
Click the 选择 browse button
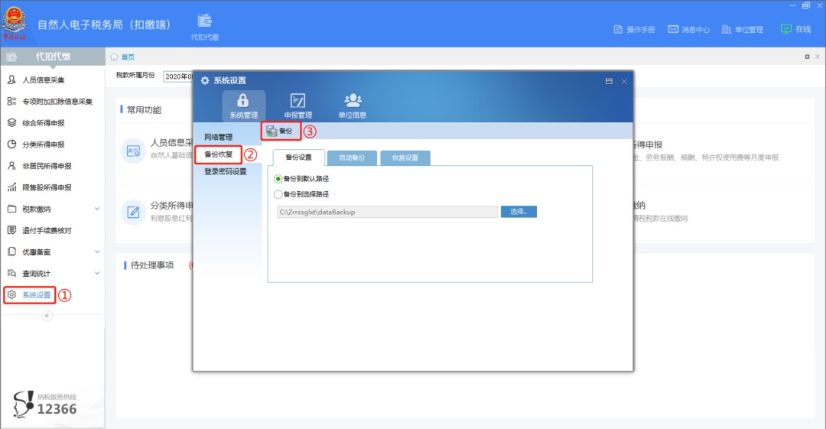[519, 212]
